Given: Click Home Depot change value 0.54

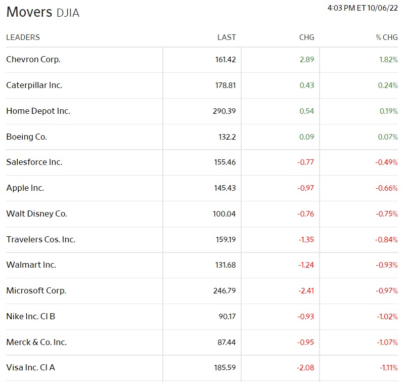Looking at the screenshot, I should 307,111.
